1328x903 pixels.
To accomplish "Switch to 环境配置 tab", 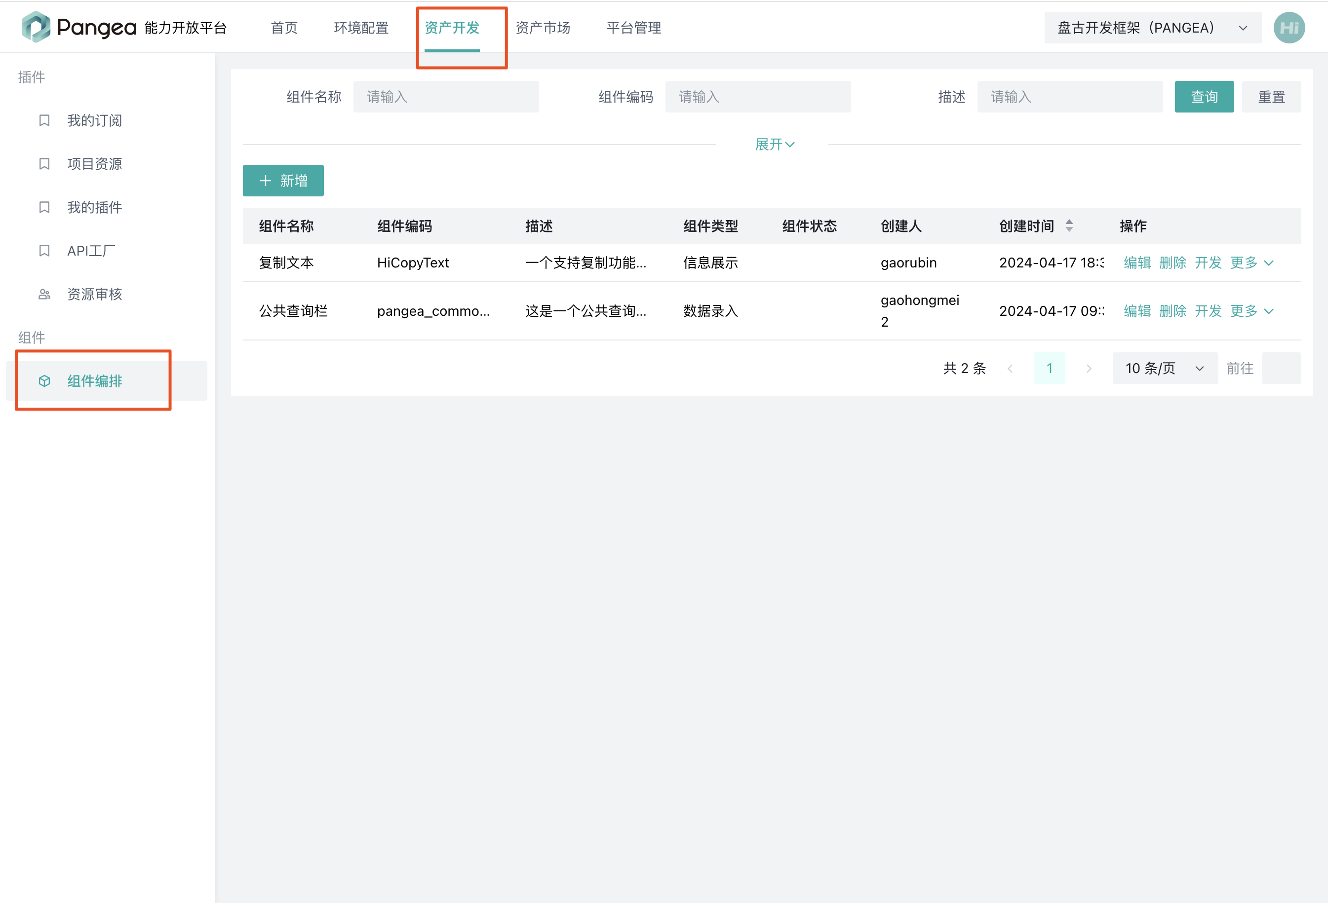I will click(x=361, y=28).
